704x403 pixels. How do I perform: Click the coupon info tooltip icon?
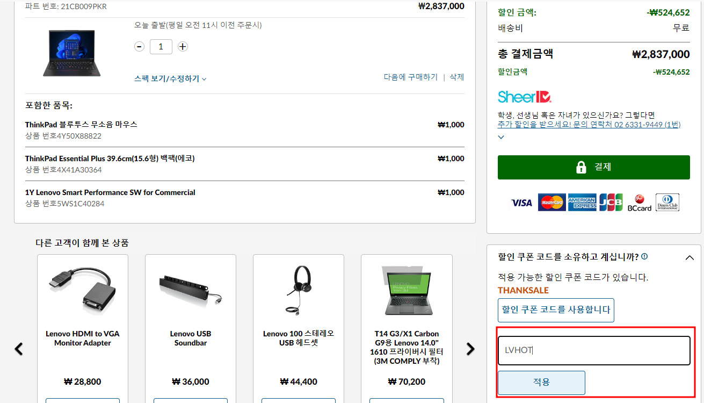(644, 257)
